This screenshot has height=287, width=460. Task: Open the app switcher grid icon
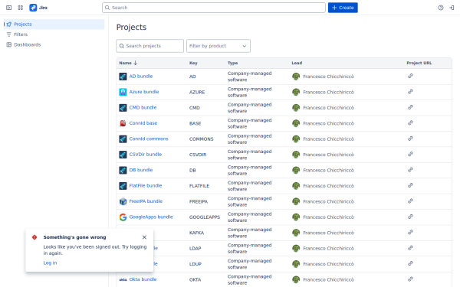(20, 8)
